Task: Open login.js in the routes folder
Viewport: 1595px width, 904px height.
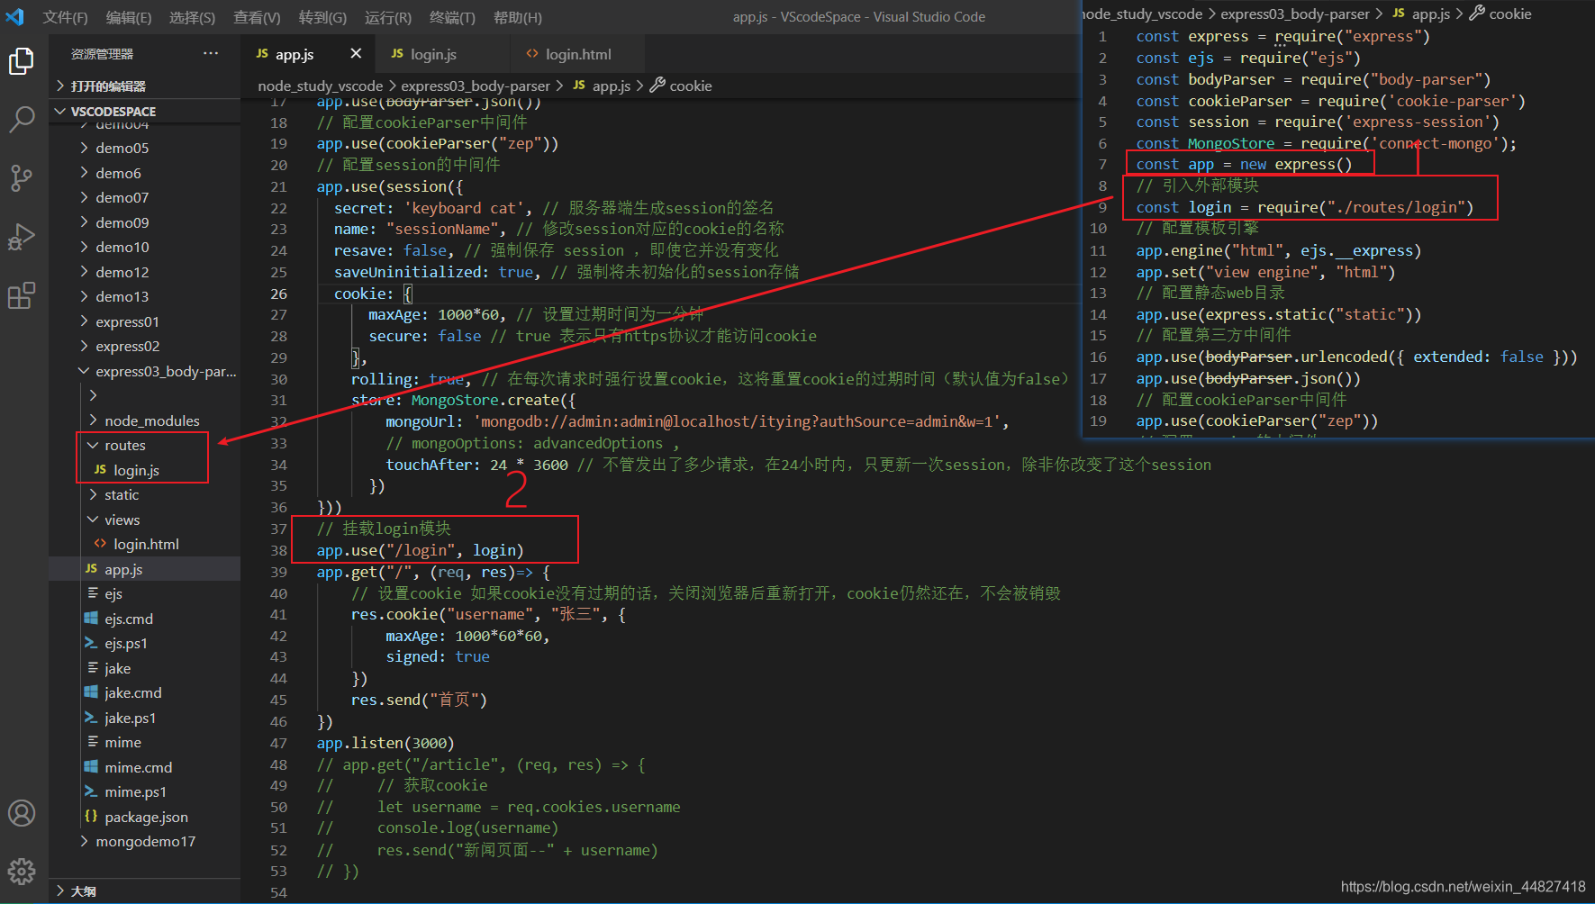Action: (144, 470)
